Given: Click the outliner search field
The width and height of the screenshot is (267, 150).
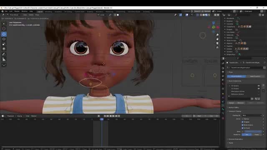Looking at the screenshot, I should click(x=242, y=15).
